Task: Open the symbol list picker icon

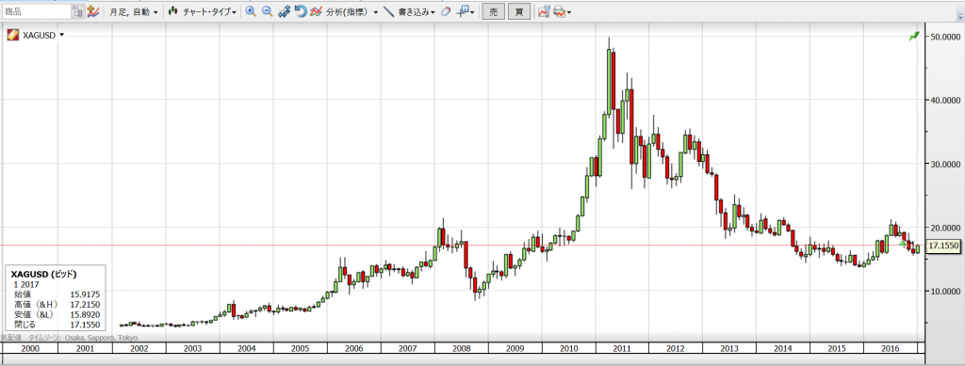Action: (x=77, y=11)
